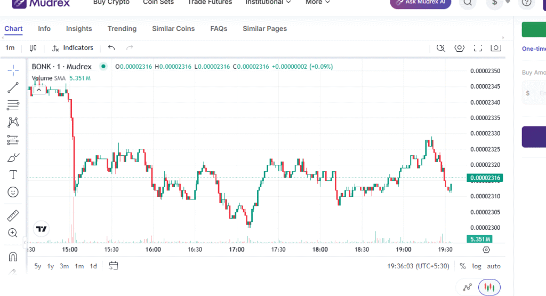The height and width of the screenshot is (296, 546).
Task: Collapse the indicator legend arrow
Action: click(x=38, y=90)
